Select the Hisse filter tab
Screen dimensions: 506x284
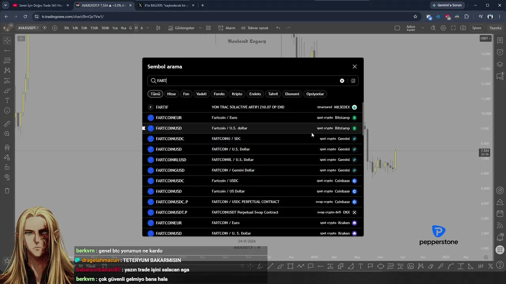172,94
